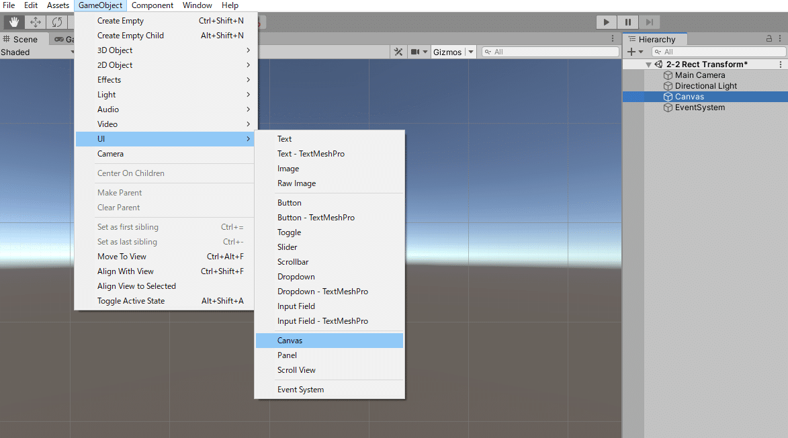
Task: Select the Hand tool
Action: point(14,22)
